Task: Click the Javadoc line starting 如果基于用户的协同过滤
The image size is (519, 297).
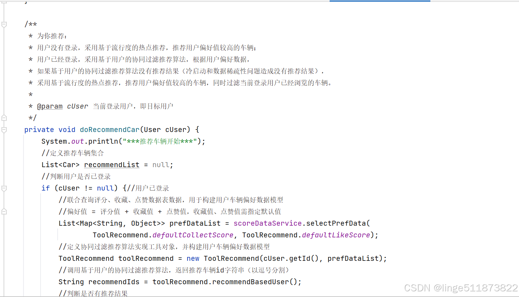Action: [180, 71]
